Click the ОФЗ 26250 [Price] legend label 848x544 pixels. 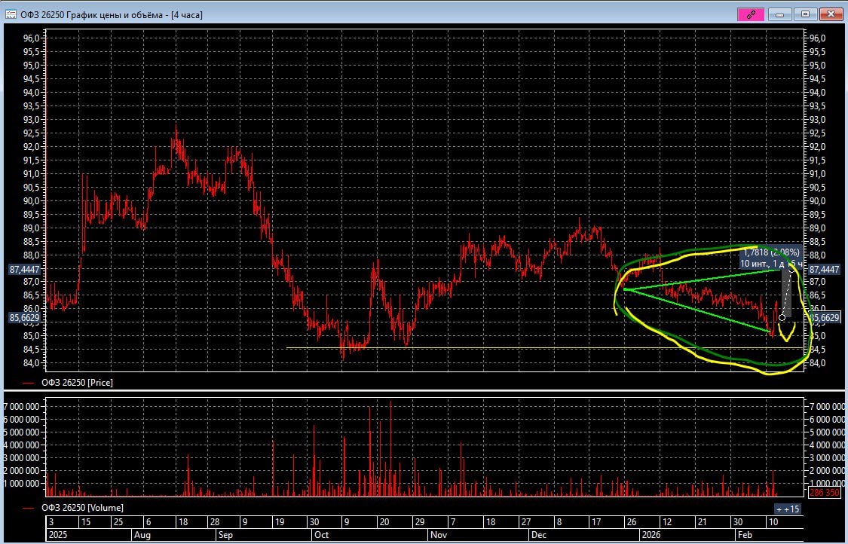point(77,383)
